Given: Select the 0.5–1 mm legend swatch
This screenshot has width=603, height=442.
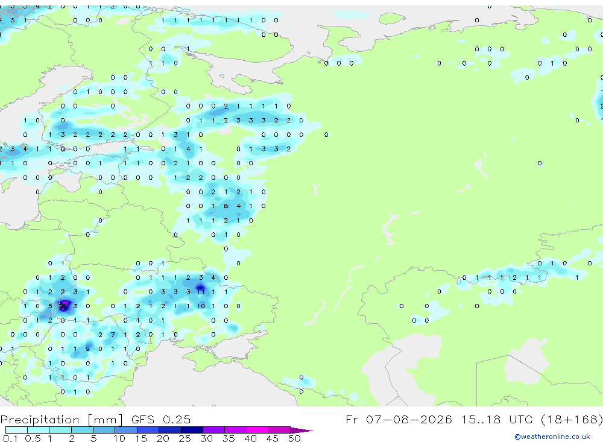Looking at the screenshot, I should (x=39, y=430).
